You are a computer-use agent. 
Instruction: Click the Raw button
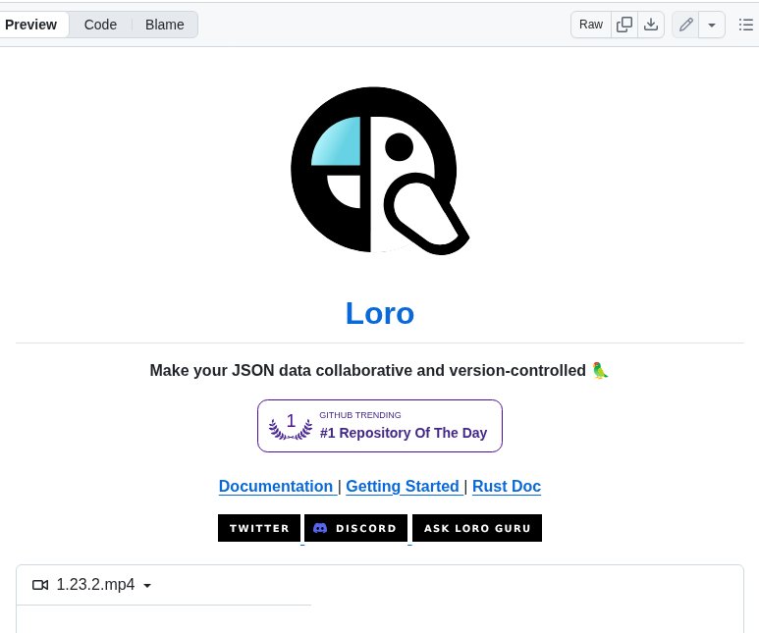tap(591, 25)
